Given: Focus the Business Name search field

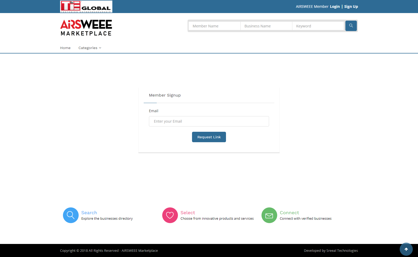Looking at the screenshot, I should pos(266,26).
